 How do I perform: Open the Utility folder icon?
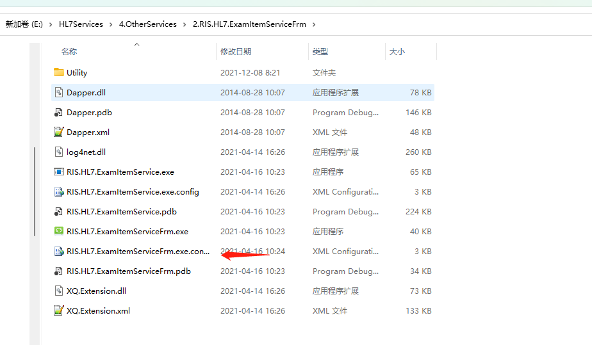[58, 72]
